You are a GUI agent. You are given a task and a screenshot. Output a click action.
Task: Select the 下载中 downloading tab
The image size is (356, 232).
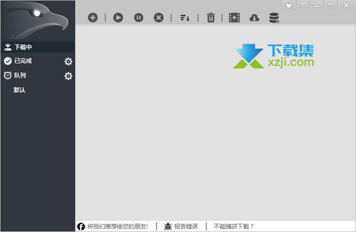[x=37, y=47]
